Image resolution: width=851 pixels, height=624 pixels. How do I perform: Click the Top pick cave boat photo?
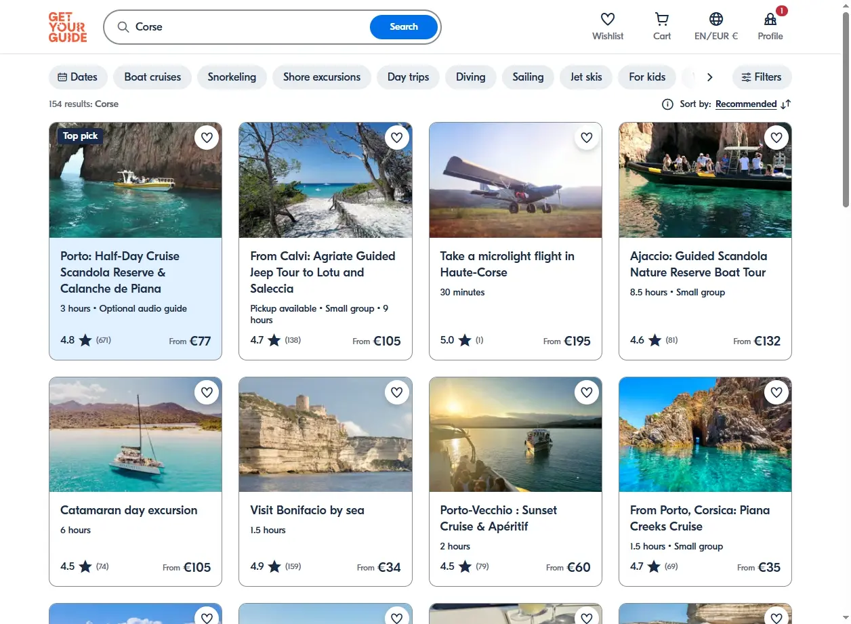pos(136,180)
